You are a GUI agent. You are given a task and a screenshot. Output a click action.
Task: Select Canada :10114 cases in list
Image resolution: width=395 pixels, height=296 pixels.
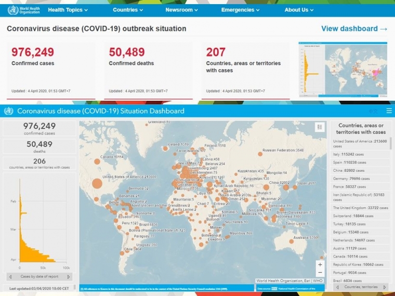(360, 256)
